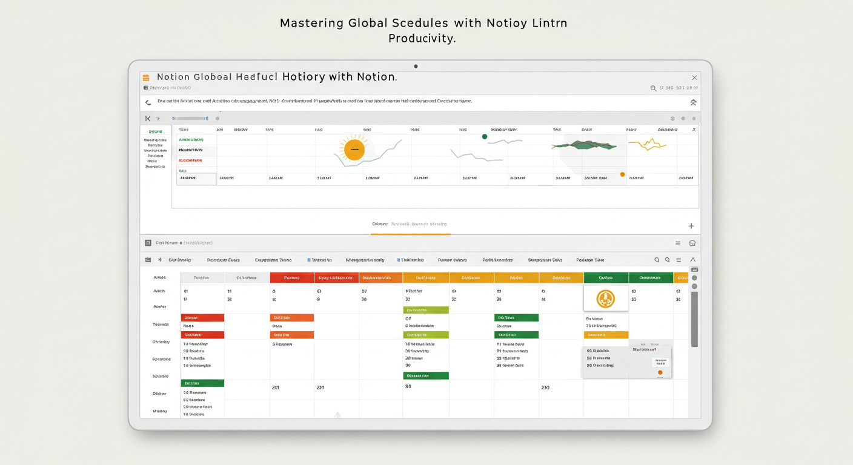Click the equals-sign icon in the schedule panel header
Screen dimensions: 853x465
point(678,243)
